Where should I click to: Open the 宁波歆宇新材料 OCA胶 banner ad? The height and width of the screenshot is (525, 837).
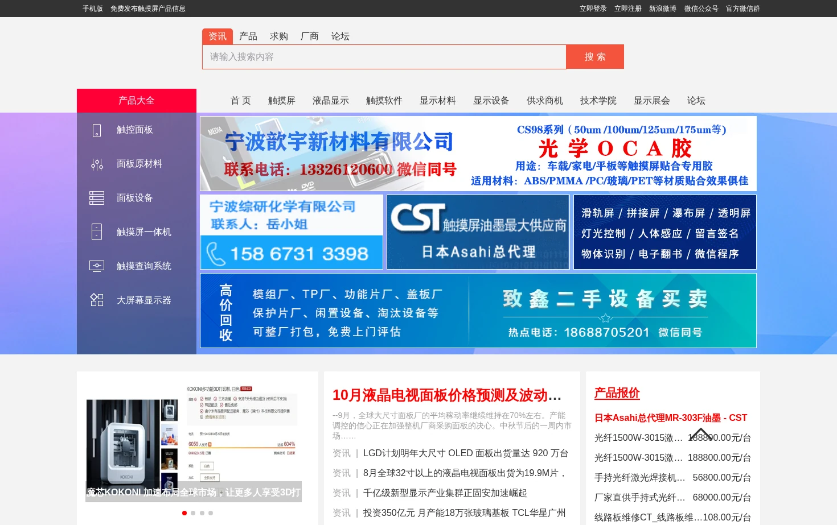tap(478, 154)
